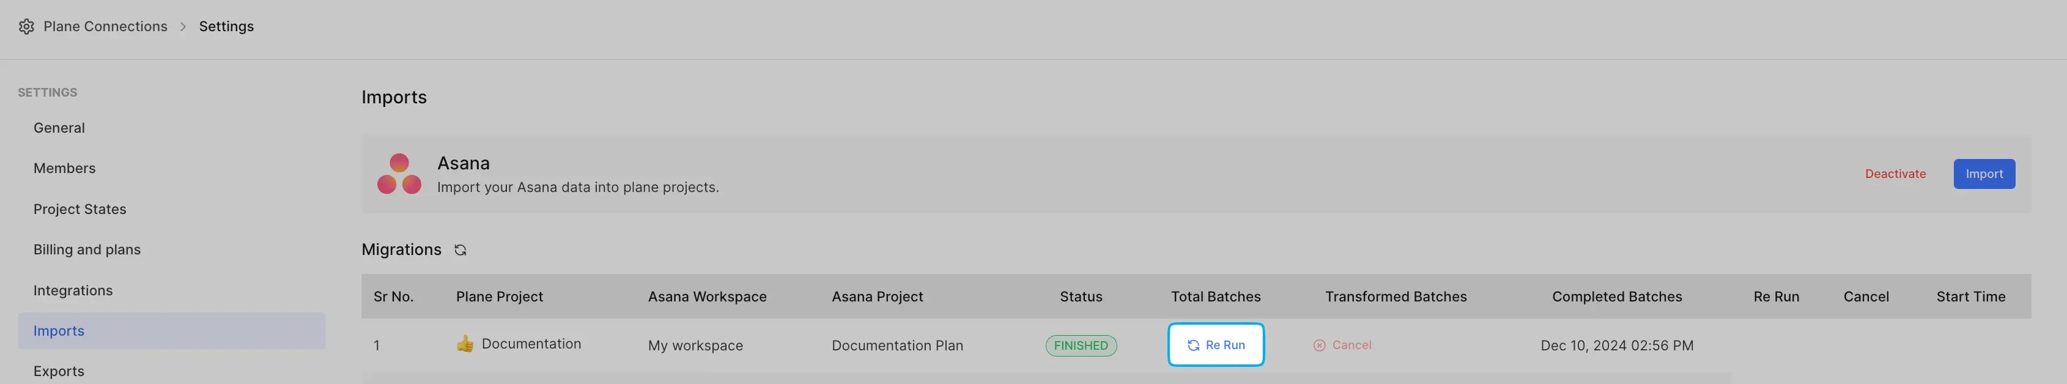2067x384 pixels.
Task: Click the FINISHED status badge
Action: click(1081, 345)
